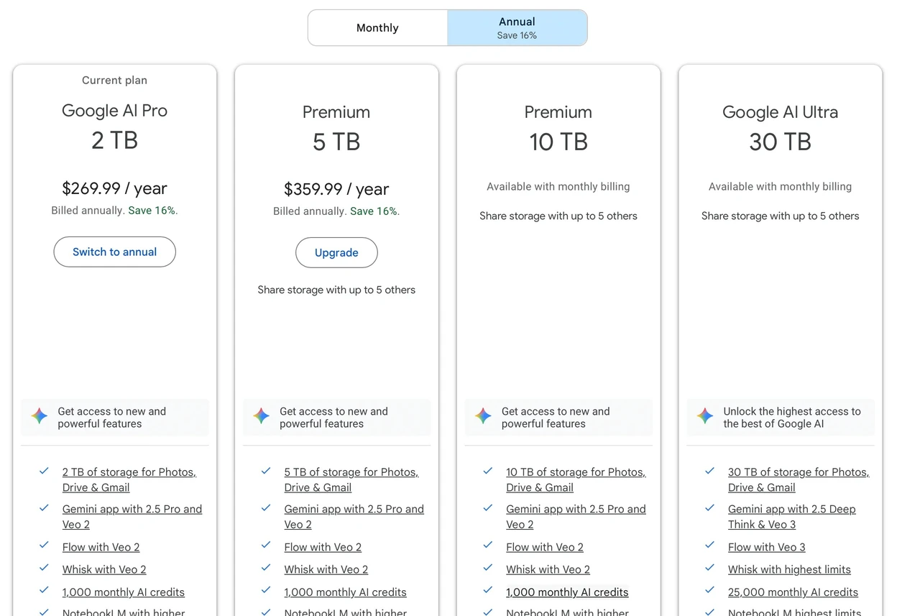Viewport: 920px width, 616px height.
Task: Click checkmark next to Flow with Veo 3
Action: pyautogui.click(x=710, y=545)
